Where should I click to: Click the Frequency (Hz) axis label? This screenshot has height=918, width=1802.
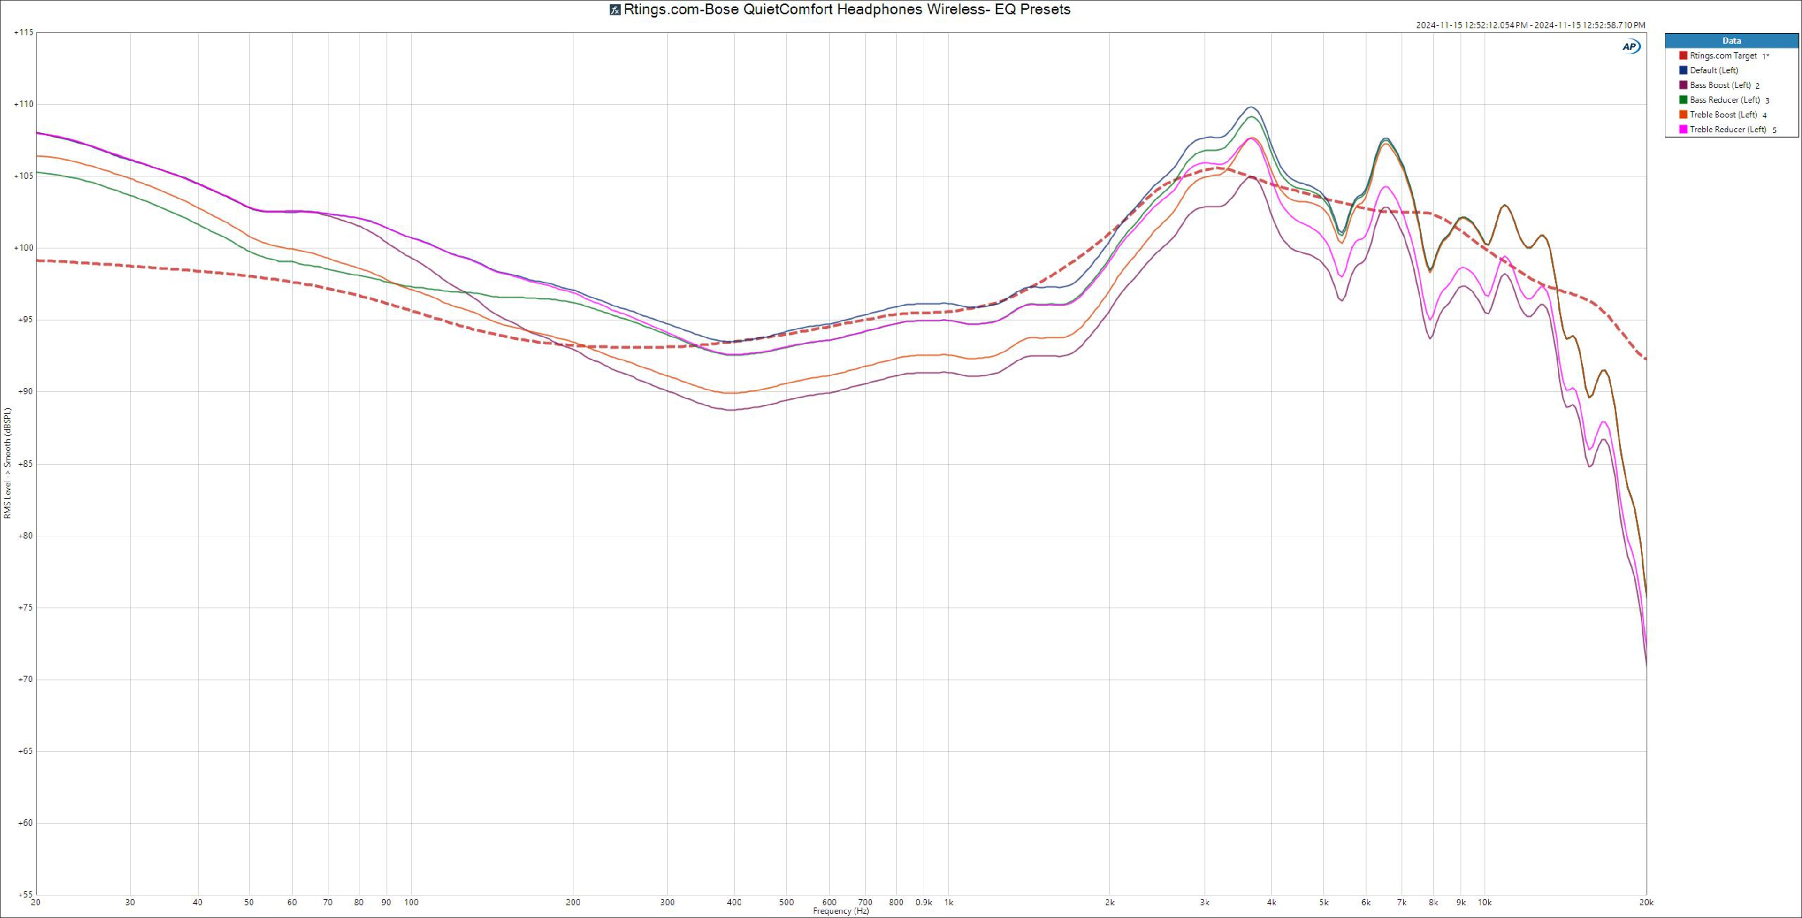(x=841, y=911)
